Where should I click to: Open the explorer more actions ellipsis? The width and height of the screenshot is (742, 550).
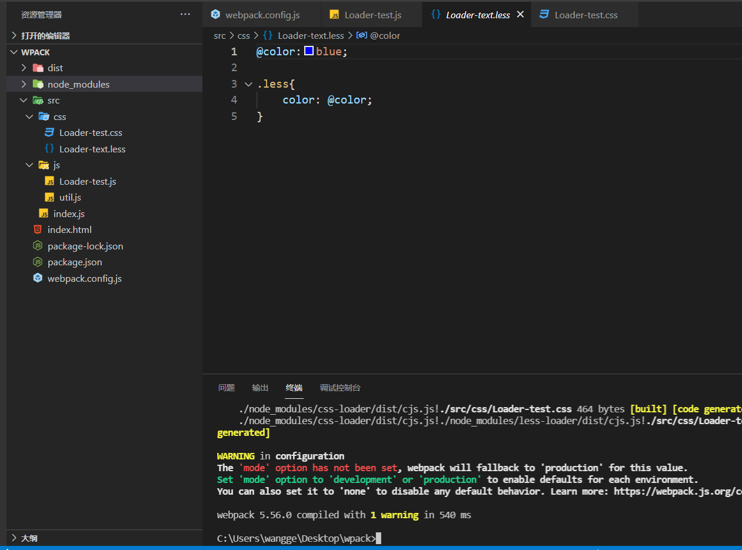[x=185, y=14]
